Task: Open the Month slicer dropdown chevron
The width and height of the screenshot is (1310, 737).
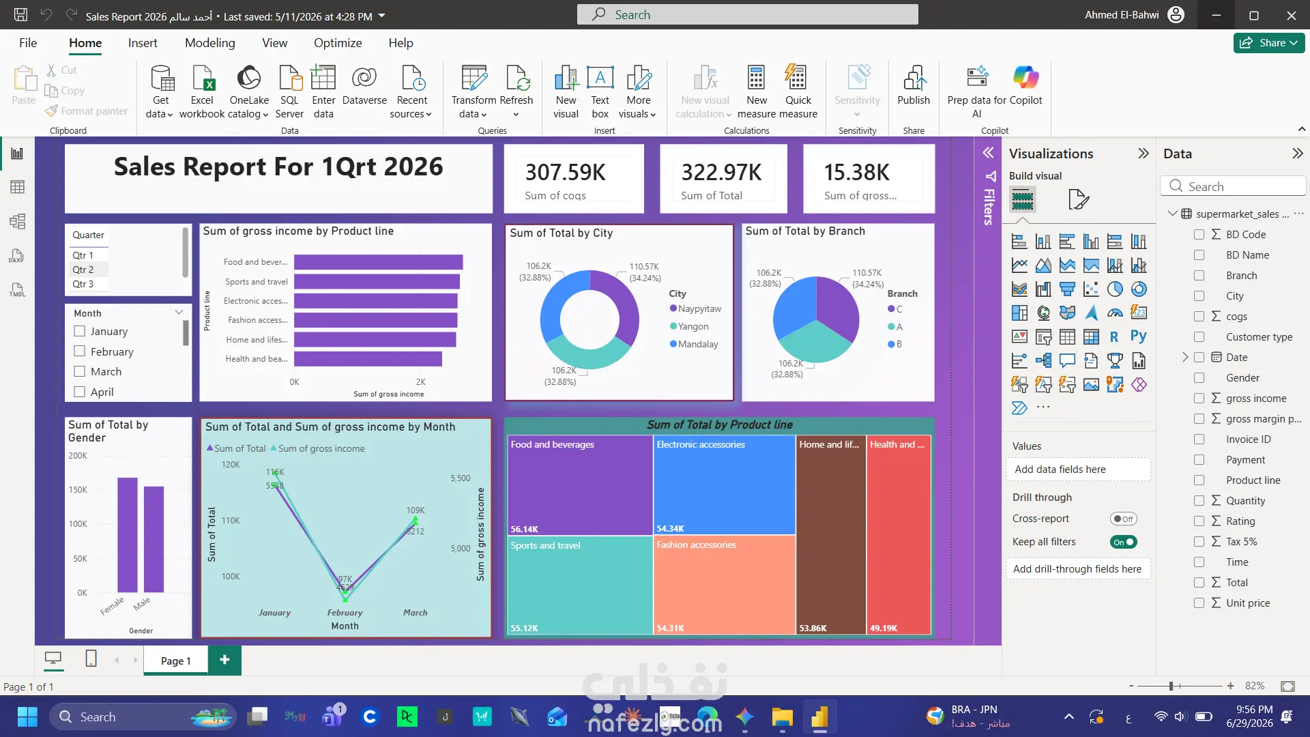Action: click(x=179, y=313)
